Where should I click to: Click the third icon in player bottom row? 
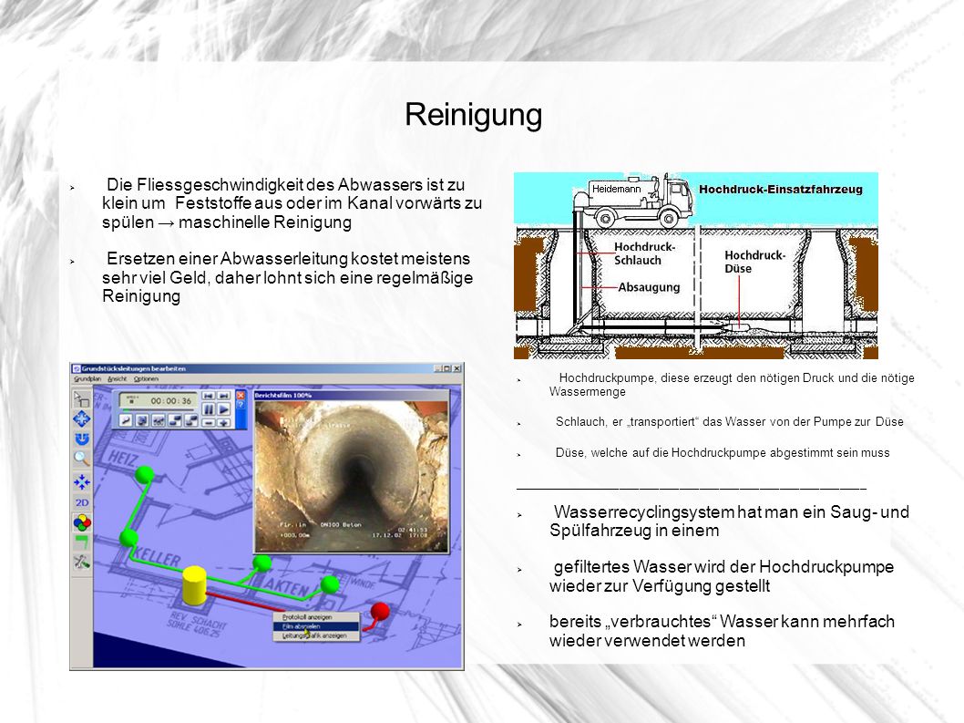point(158,420)
